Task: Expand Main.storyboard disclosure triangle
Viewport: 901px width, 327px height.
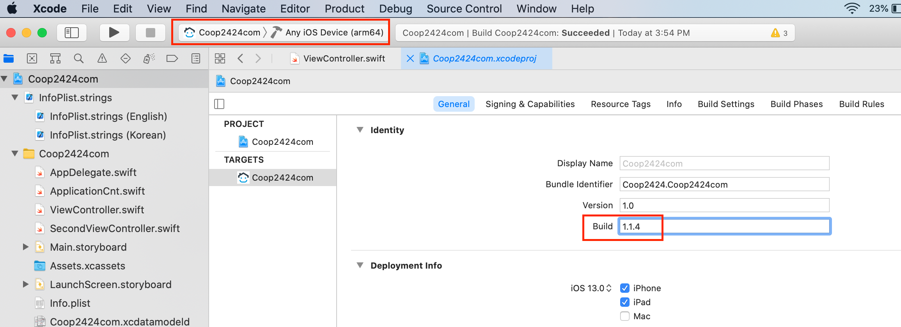Action: click(26, 247)
